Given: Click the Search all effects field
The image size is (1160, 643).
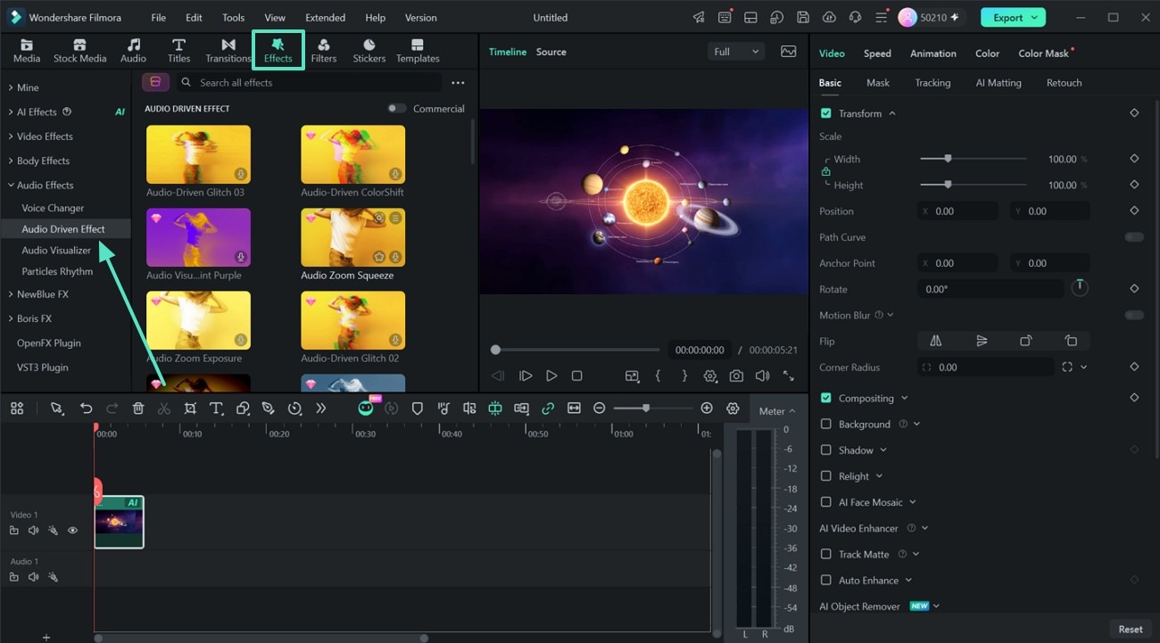Looking at the screenshot, I should [x=309, y=83].
